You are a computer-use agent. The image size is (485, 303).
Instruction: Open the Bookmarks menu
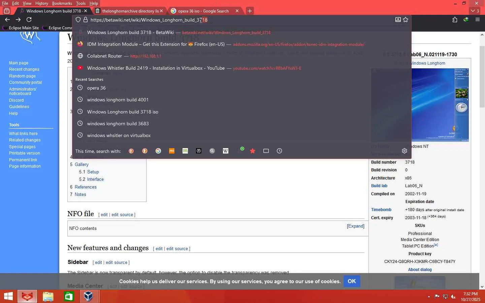coord(62,3)
